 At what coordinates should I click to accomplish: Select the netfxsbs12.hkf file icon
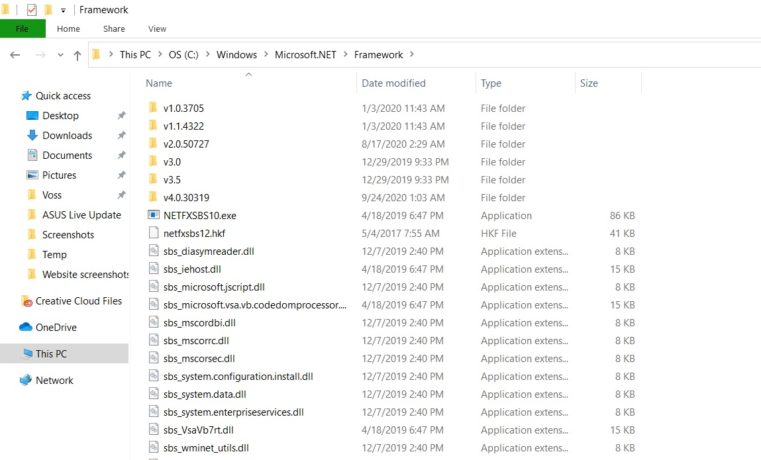pyautogui.click(x=154, y=233)
